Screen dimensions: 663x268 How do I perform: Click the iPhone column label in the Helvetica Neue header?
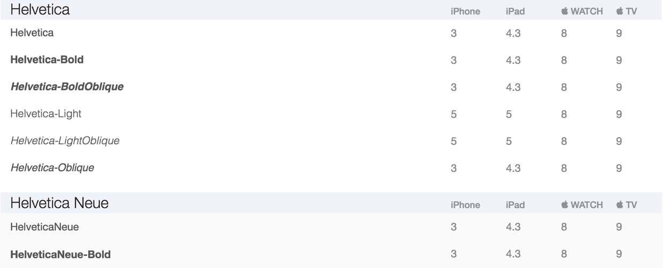465,205
